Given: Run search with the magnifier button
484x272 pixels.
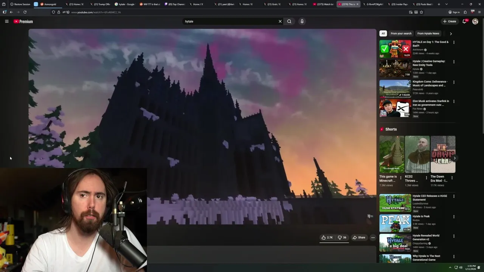Looking at the screenshot, I should click(x=289, y=22).
